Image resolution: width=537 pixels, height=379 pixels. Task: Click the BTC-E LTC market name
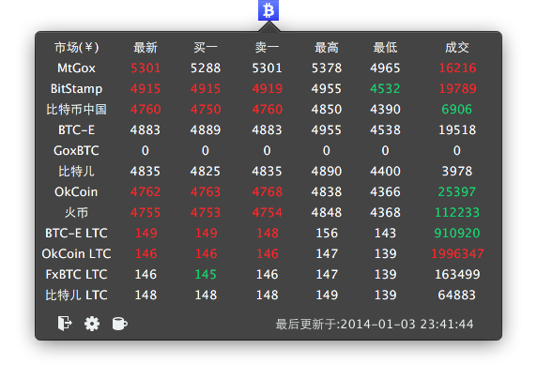click(76, 234)
